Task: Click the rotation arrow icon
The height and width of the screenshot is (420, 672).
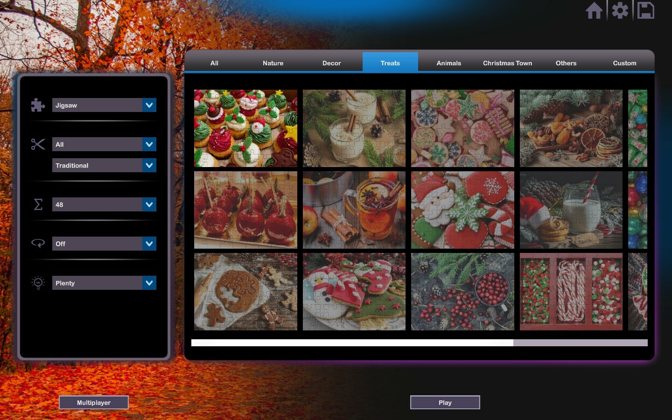Action: click(38, 243)
